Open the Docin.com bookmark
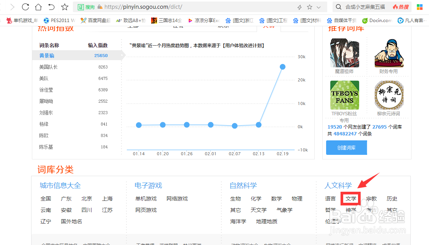Screen dimensions: 429x245 [x=377, y=21]
